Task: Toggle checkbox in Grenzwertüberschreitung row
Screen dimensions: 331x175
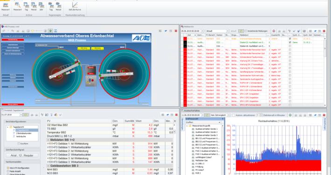Action: click(290, 39)
